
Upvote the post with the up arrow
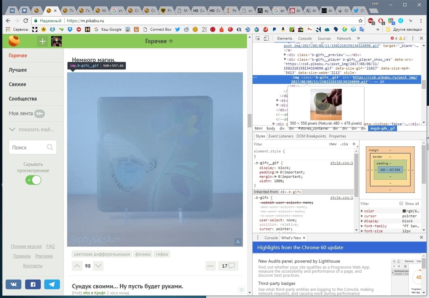(77, 266)
